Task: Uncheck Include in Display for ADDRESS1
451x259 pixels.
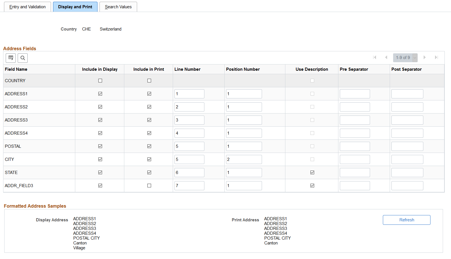Action: [100, 94]
